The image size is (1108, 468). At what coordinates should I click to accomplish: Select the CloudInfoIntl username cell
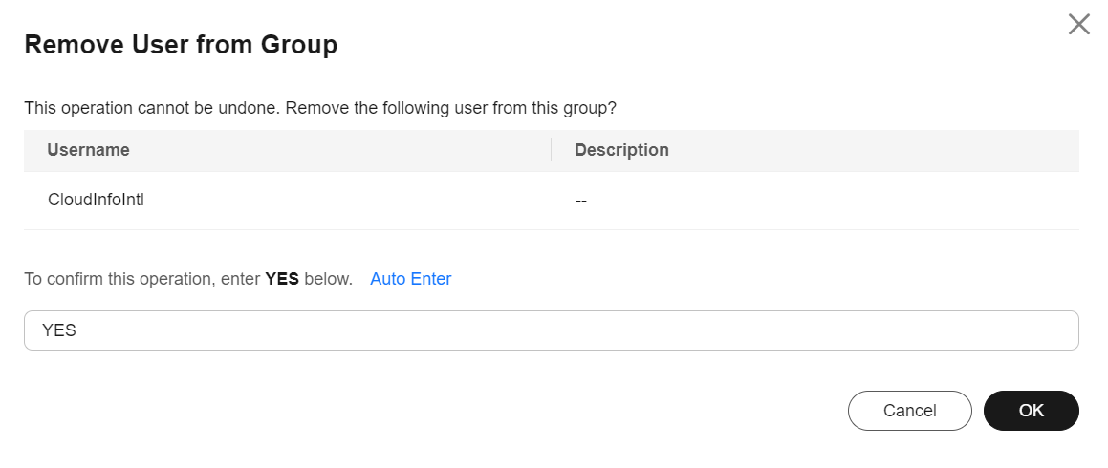pyautogui.click(x=96, y=201)
